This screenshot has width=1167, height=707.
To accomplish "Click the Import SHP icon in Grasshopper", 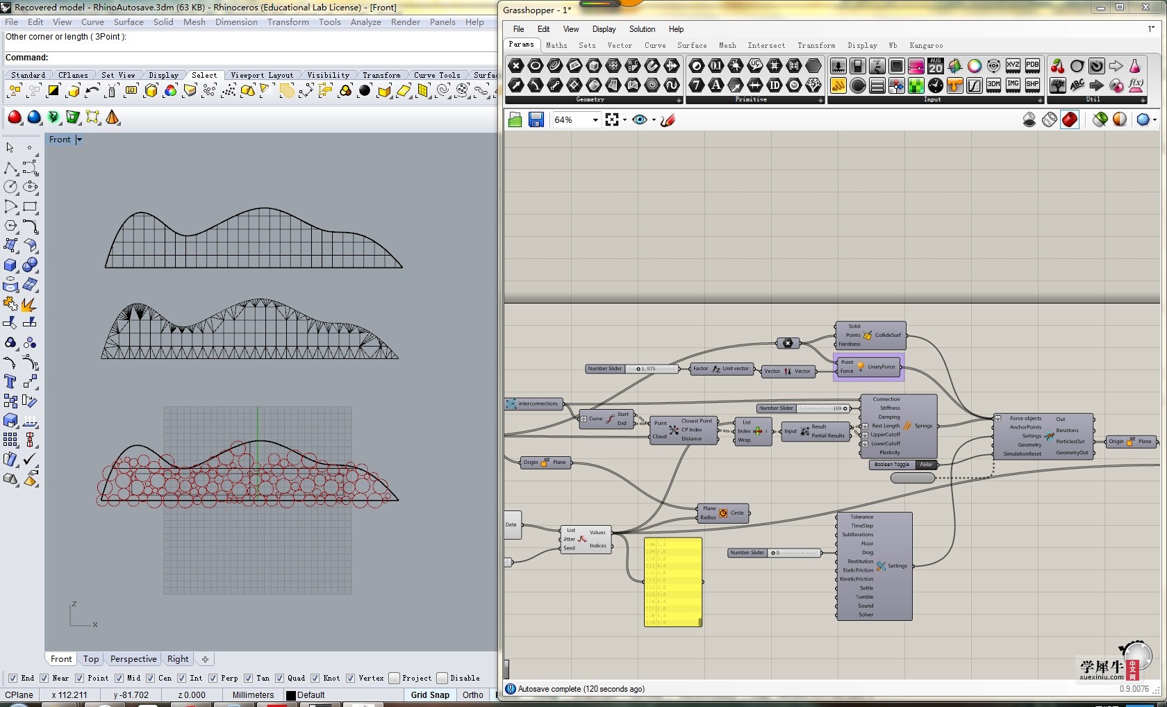I will (x=1033, y=85).
